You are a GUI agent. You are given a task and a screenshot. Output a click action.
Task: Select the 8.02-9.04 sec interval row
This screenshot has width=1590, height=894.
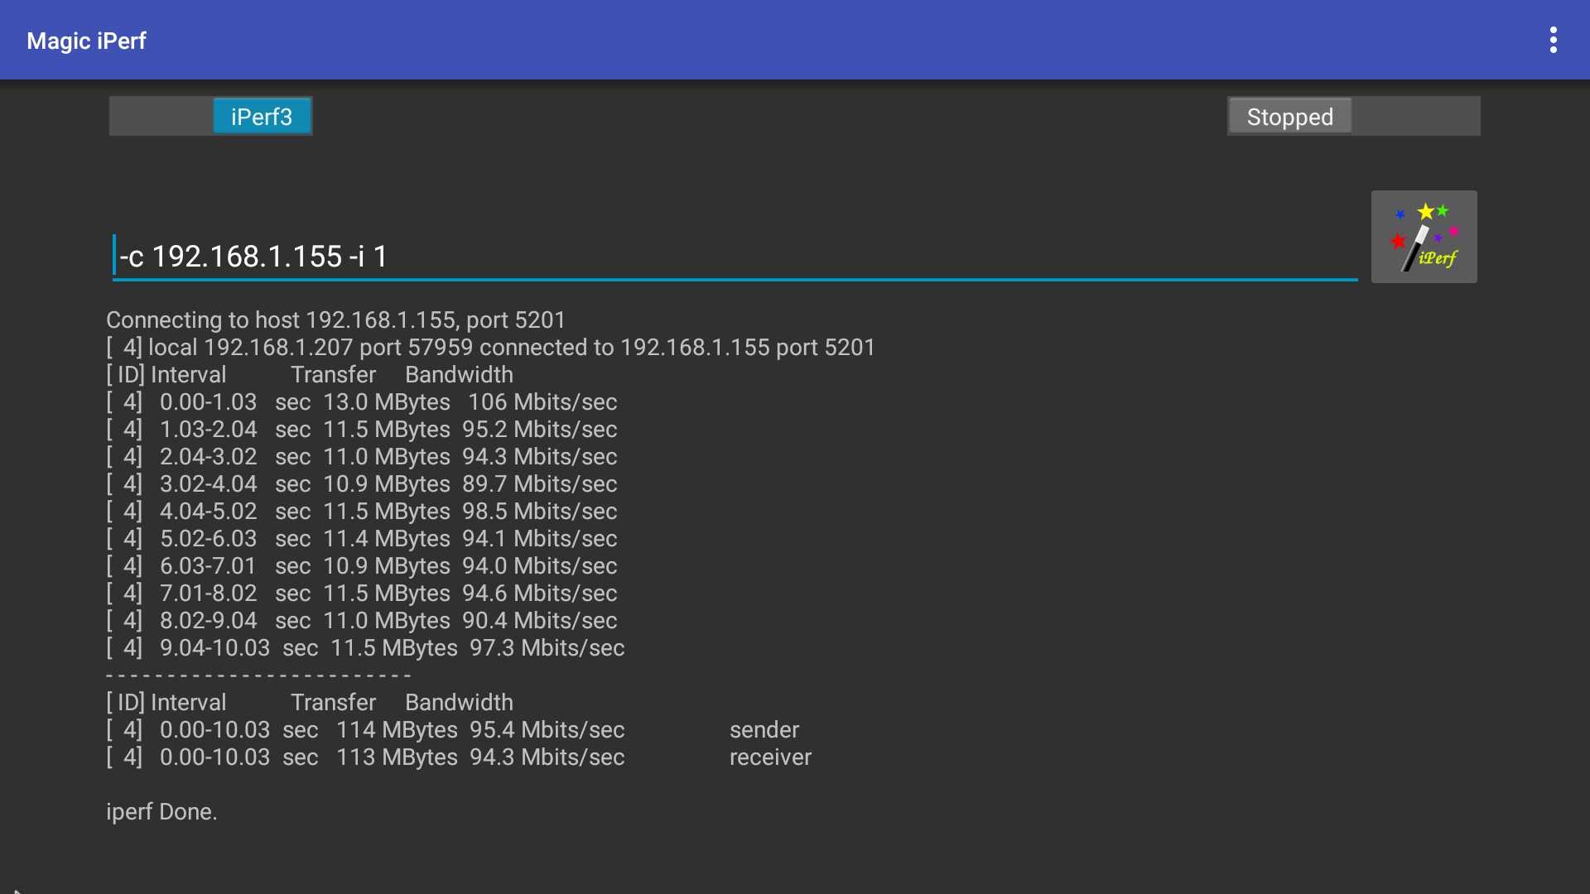pos(362,621)
